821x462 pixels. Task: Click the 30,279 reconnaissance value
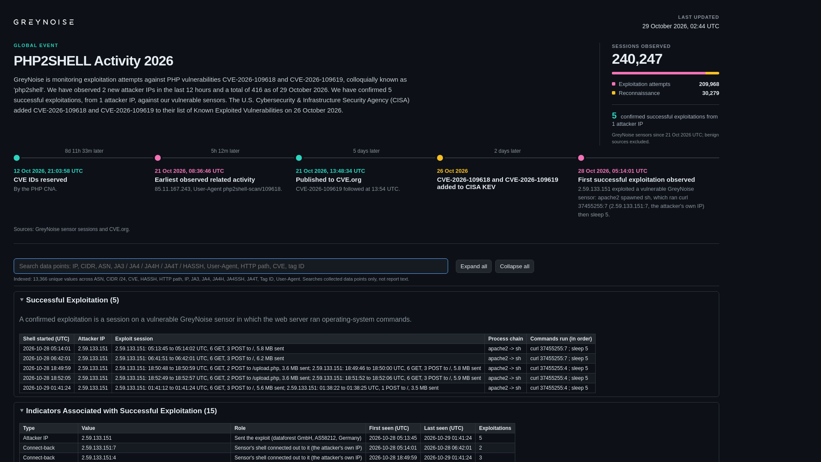[x=710, y=93]
